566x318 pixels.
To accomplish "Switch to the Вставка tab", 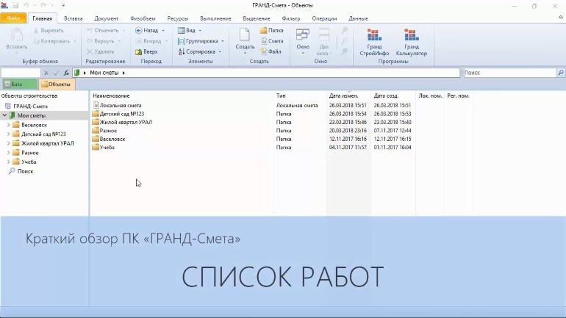I will 74,18.
